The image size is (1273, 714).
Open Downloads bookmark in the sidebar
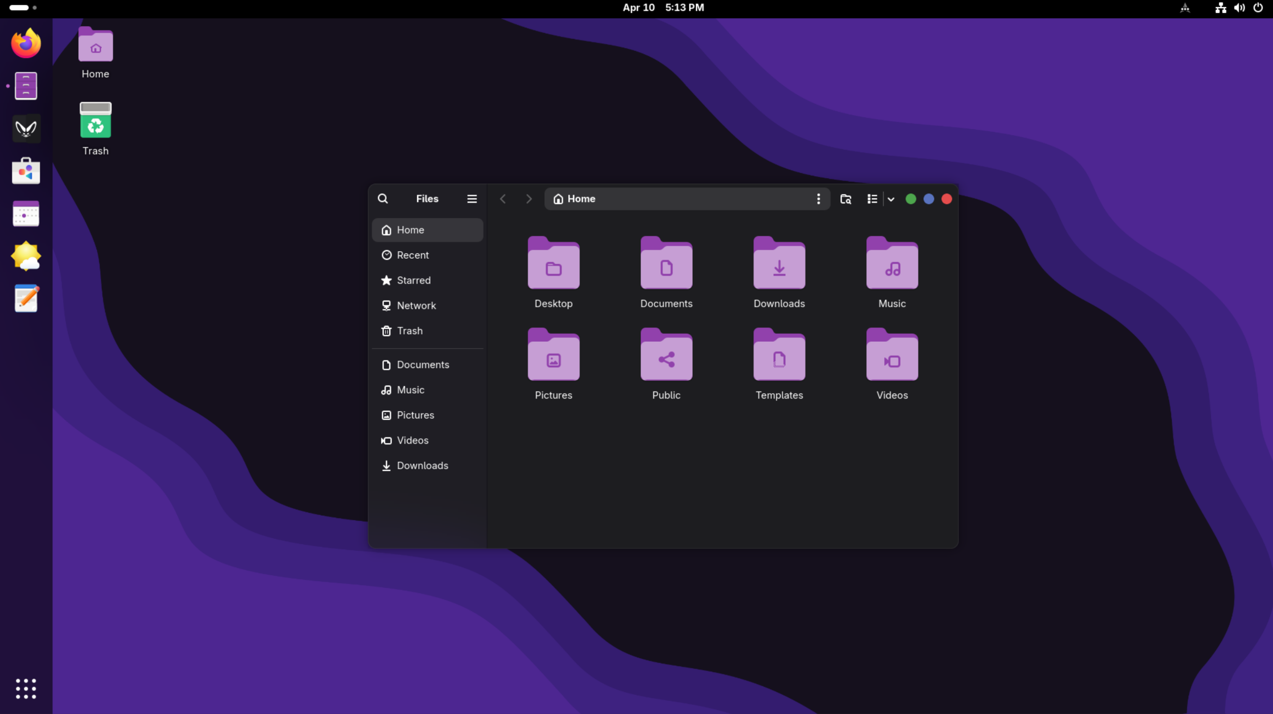click(427, 465)
